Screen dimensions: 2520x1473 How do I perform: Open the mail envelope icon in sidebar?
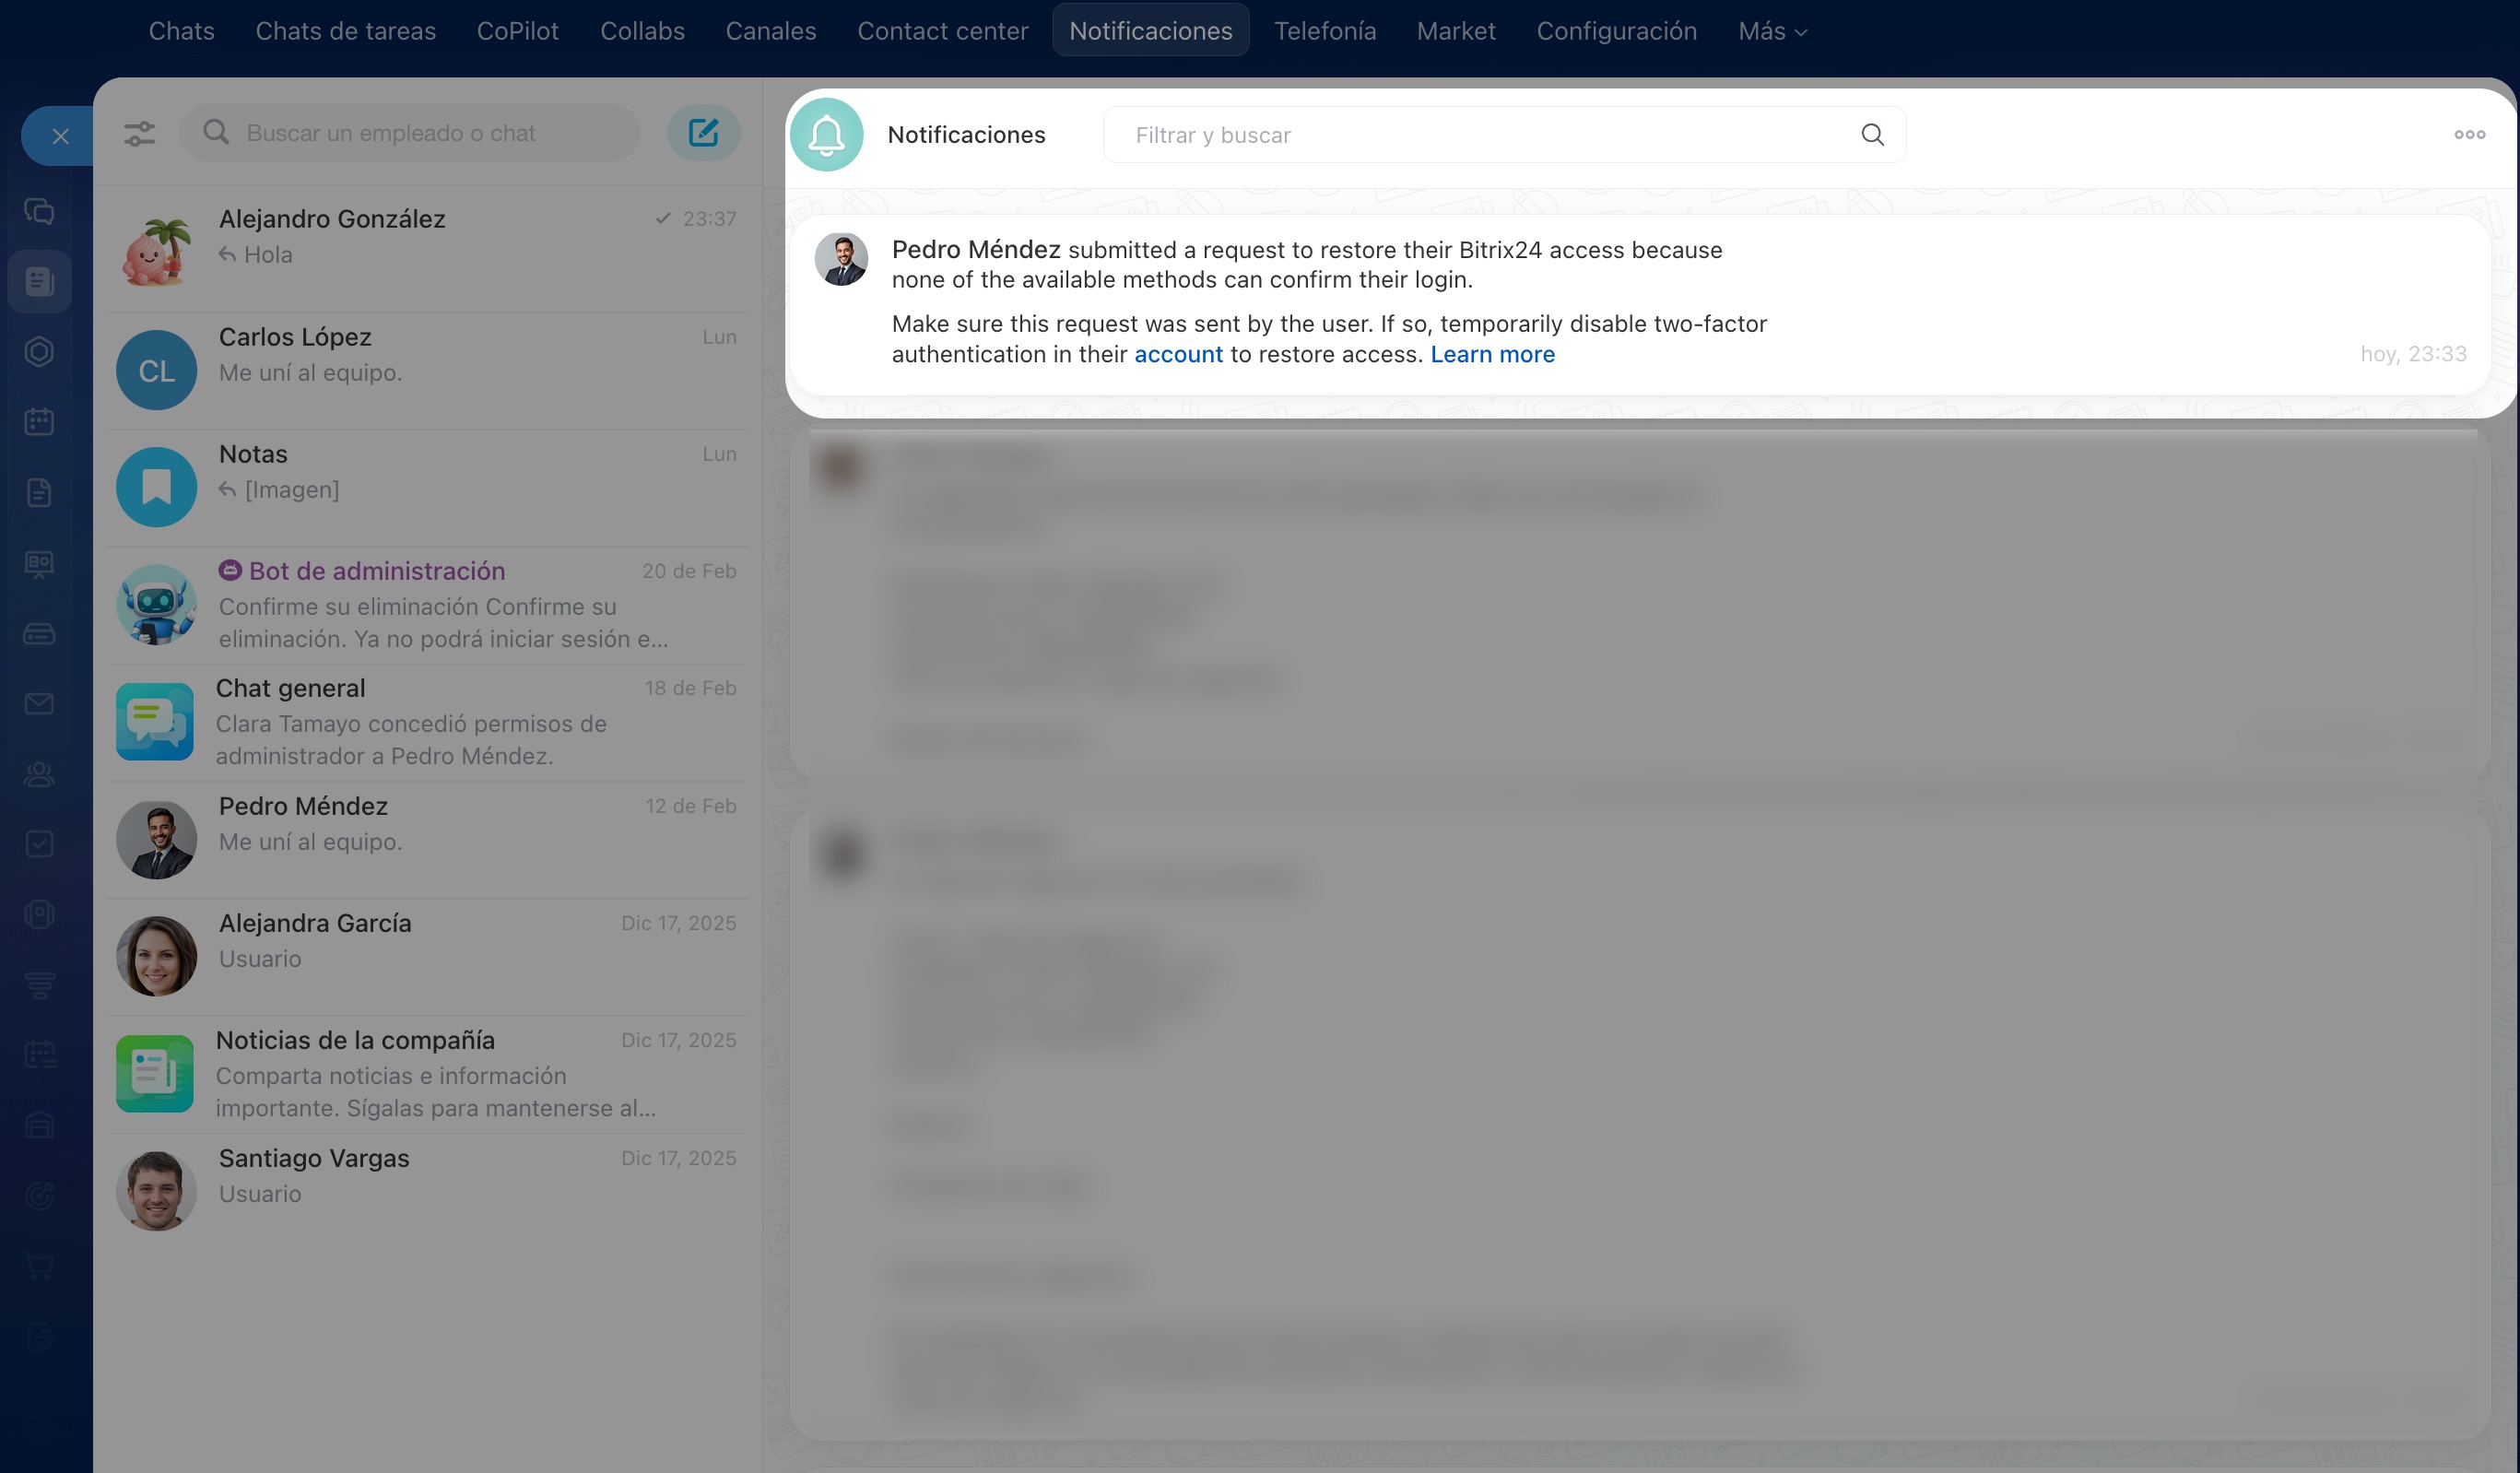point(39,704)
